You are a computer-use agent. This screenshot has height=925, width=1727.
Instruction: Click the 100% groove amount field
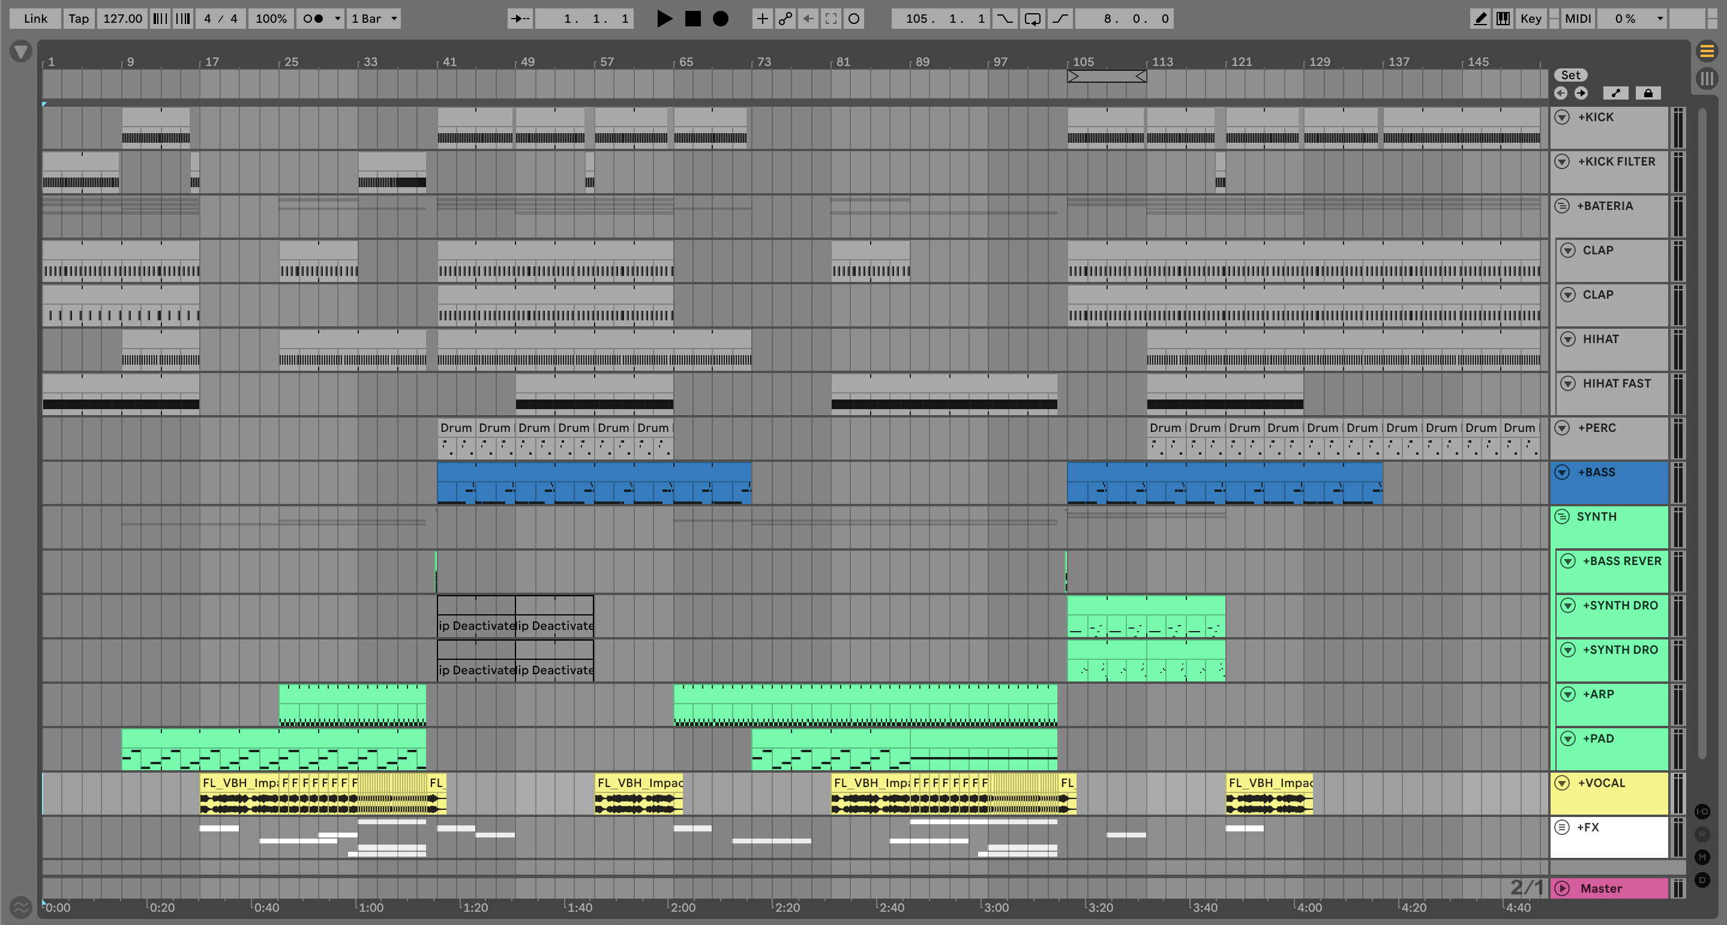(271, 19)
